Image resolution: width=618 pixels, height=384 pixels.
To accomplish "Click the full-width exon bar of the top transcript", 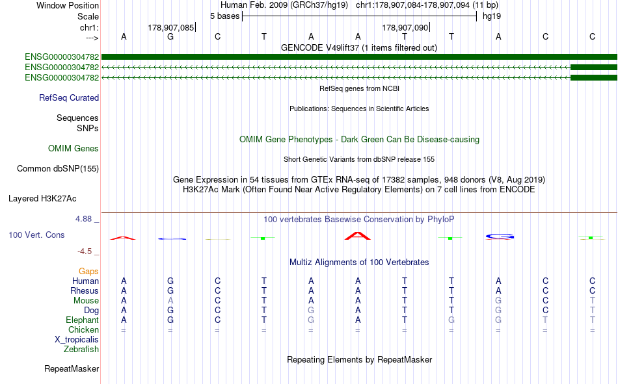I will click(359, 57).
